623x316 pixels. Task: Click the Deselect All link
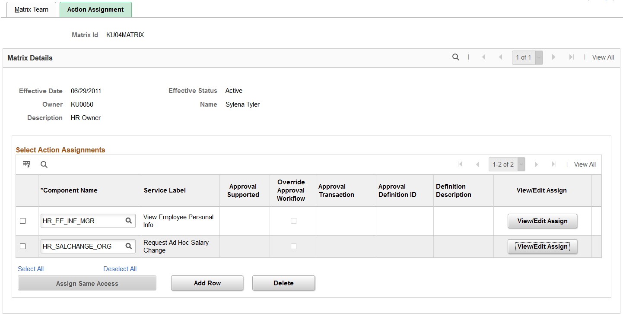coord(120,269)
